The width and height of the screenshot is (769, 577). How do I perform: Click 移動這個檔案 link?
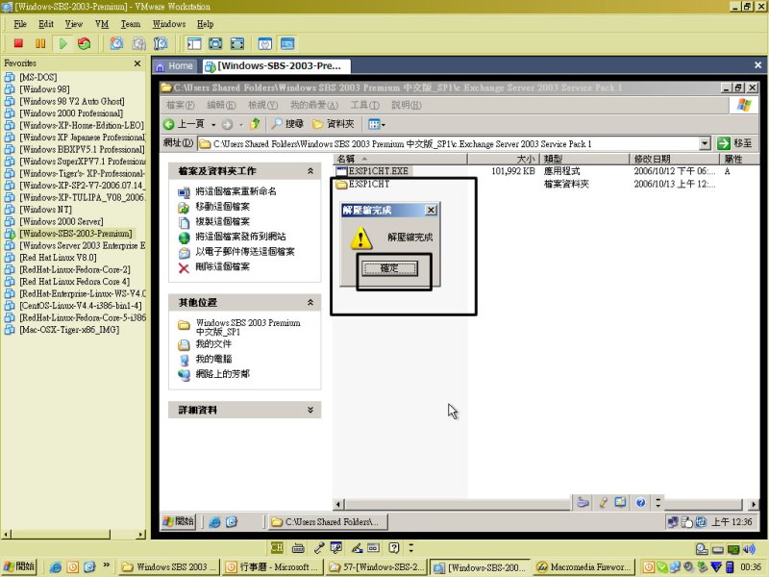[x=223, y=207]
